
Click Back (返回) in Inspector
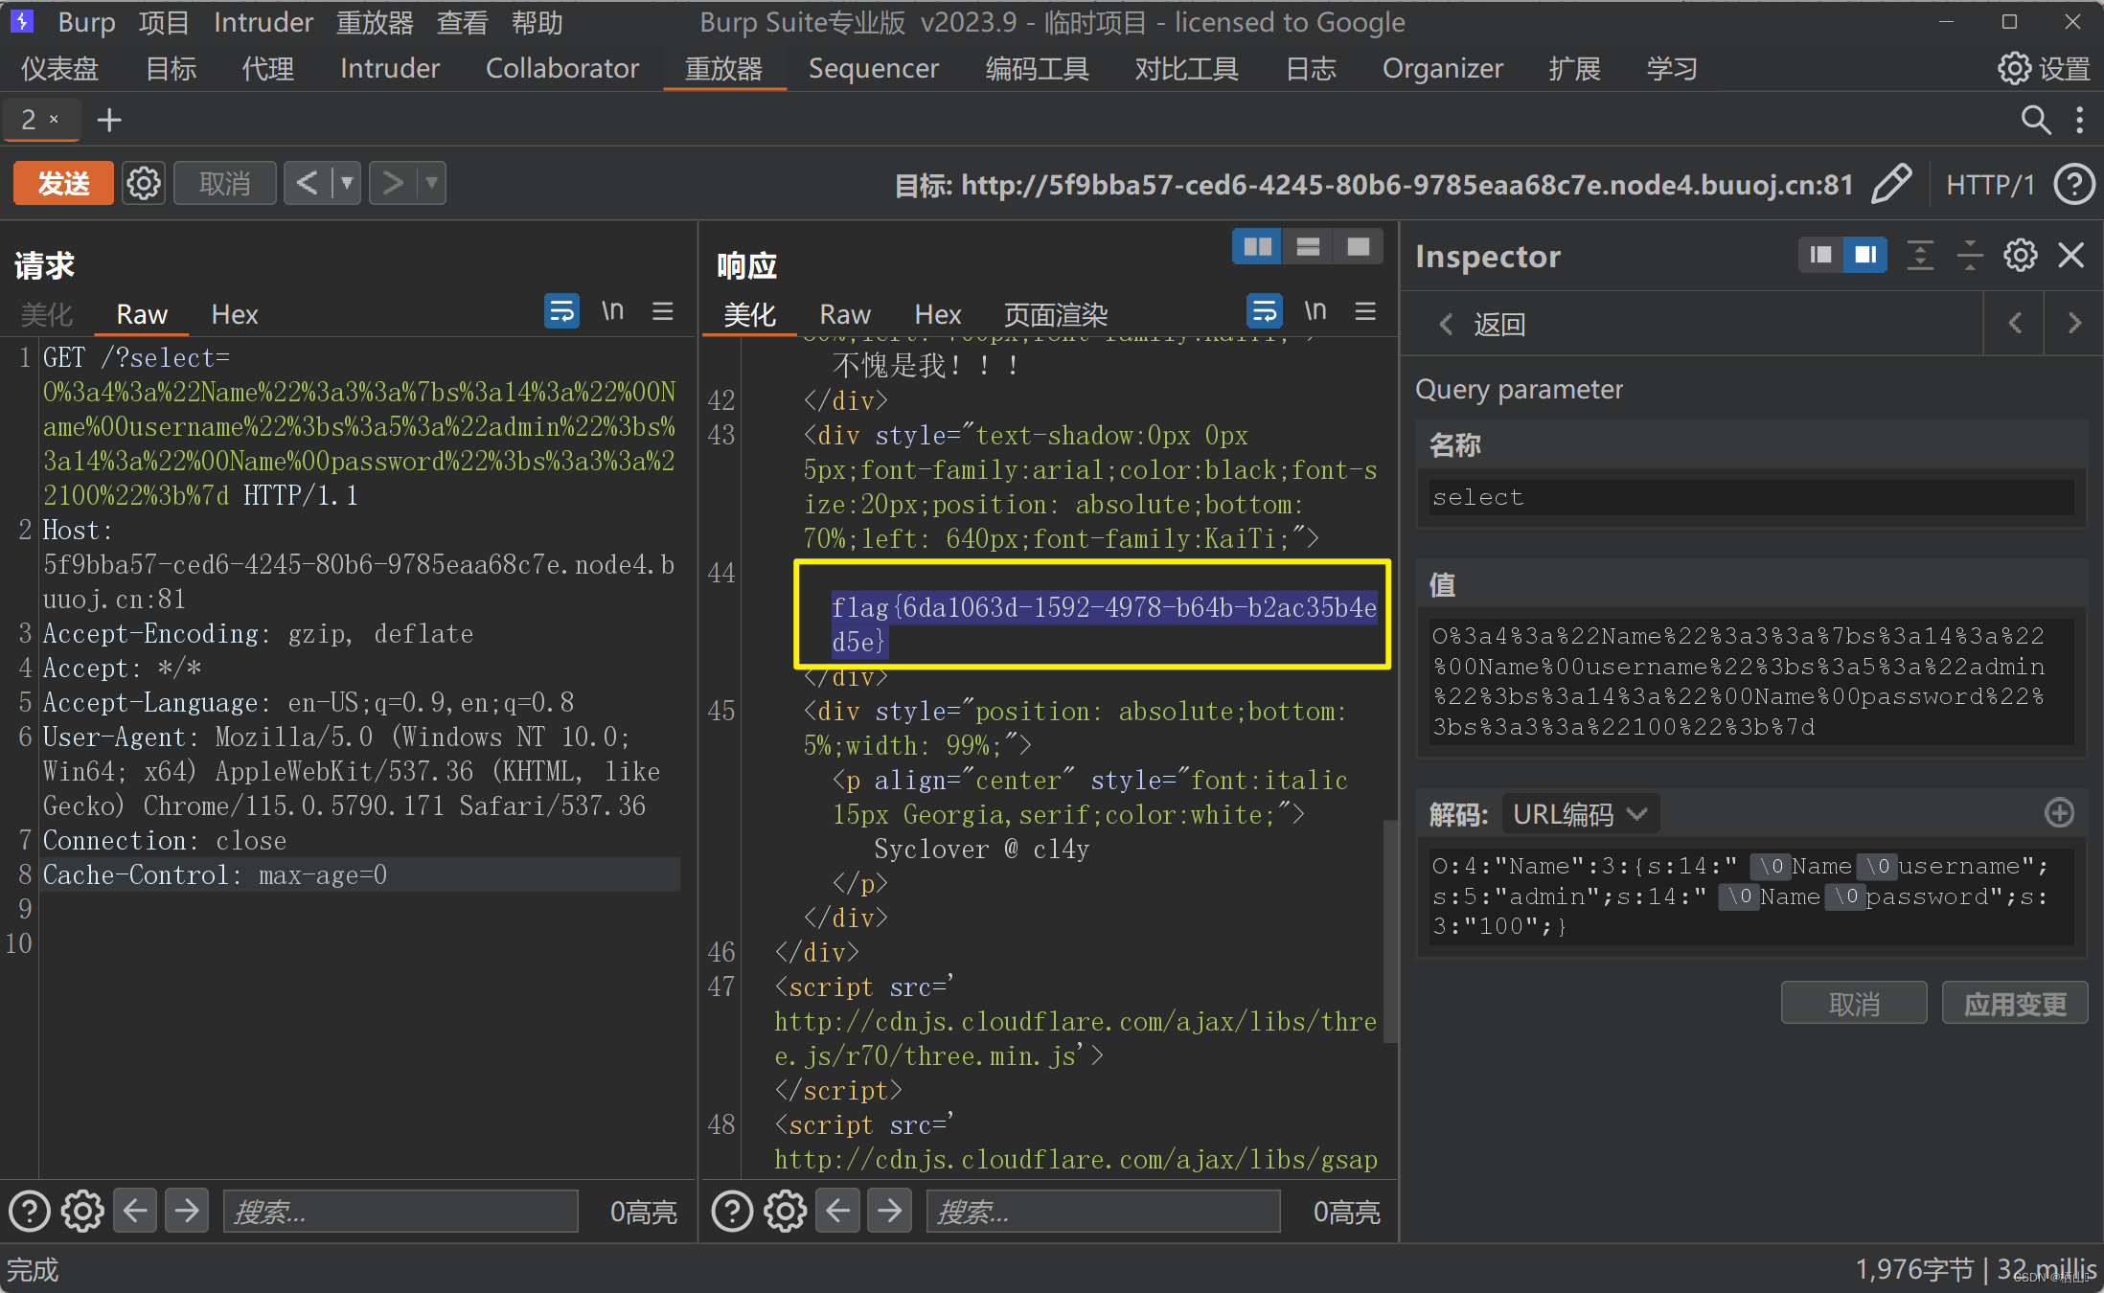(1483, 324)
